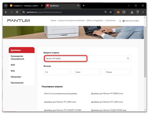Click the search icon in model field
This screenshot has height=114, width=149.
[x=128, y=58]
